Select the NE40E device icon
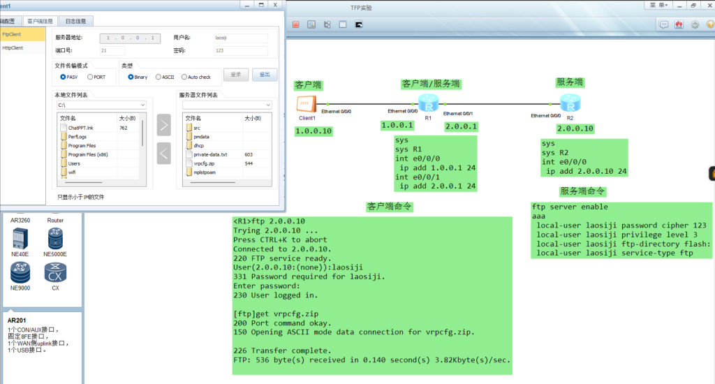 [20, 239]
